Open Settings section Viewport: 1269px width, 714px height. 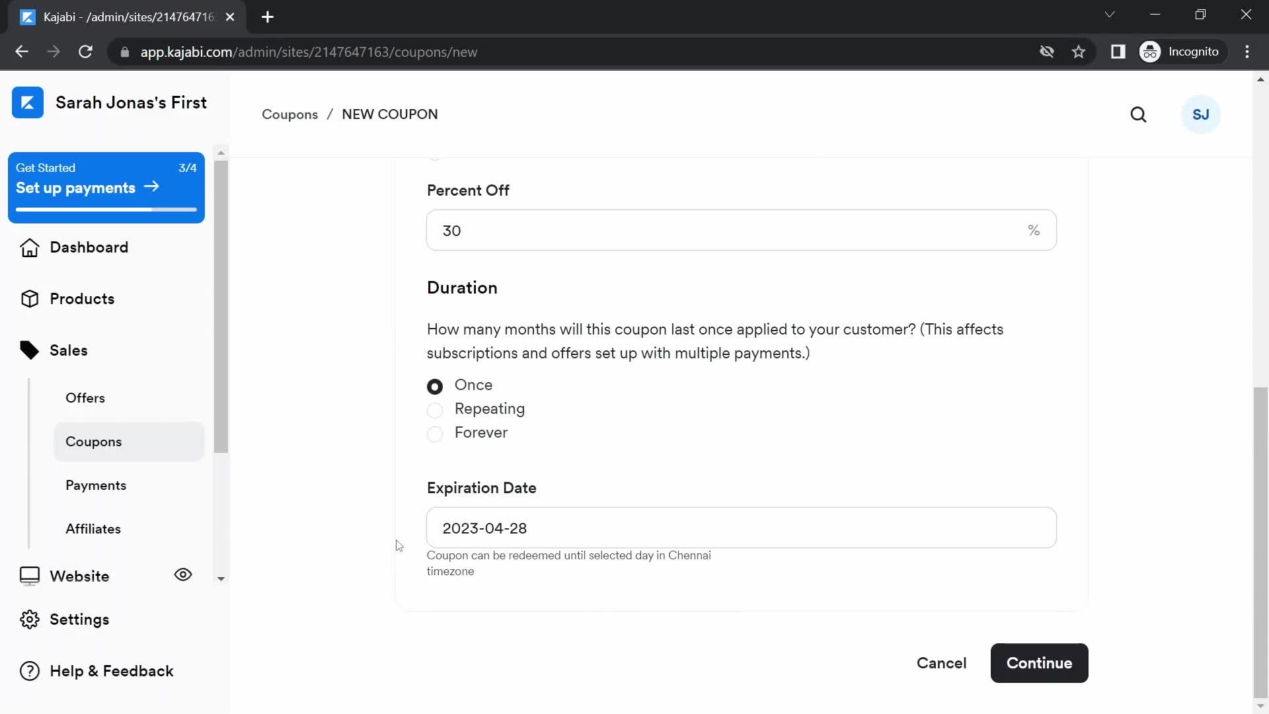coord(79,619)
